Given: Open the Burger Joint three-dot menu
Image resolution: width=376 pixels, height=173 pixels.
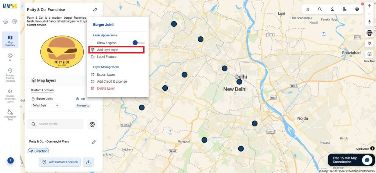Looking at the screenshot, I should point(88,99).
